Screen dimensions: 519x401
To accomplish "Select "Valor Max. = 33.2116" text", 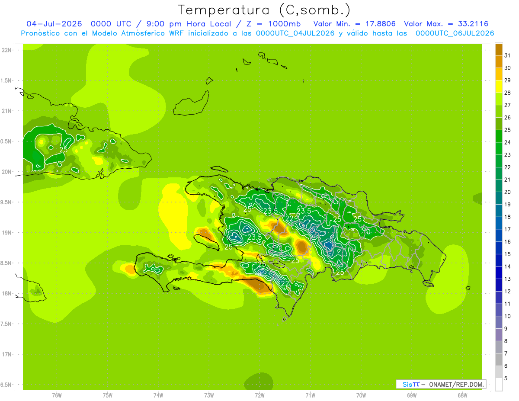I will click(446, 24).
